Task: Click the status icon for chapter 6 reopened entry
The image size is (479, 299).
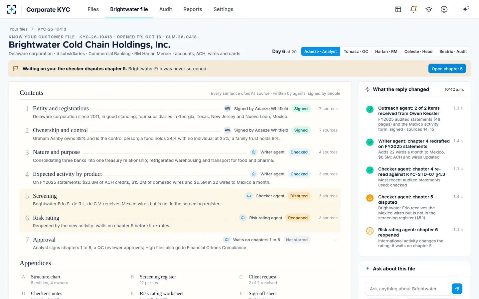Action: [370, 231]
